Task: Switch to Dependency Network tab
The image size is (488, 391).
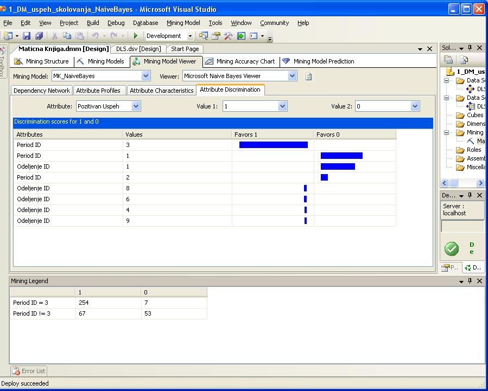Action: pyautogui.click(x=42, y=91)
